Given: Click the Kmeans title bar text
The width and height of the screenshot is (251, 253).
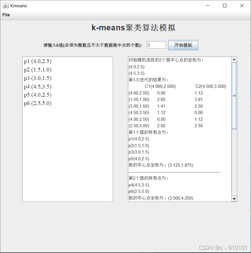Looking at the screenshot, I should (x=18, y=5).
